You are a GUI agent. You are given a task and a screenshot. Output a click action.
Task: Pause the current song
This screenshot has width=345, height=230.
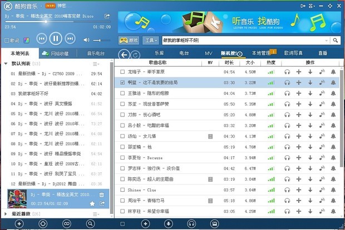[56, 39]
